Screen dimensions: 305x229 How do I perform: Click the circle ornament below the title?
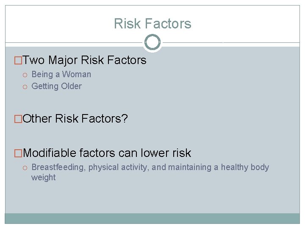(x=152, y=42)
